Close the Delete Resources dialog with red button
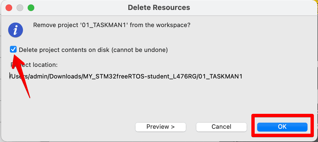Image resolution: width=318 pixels, height=142 pixels. pyautogui.click(x=9, y=8)
